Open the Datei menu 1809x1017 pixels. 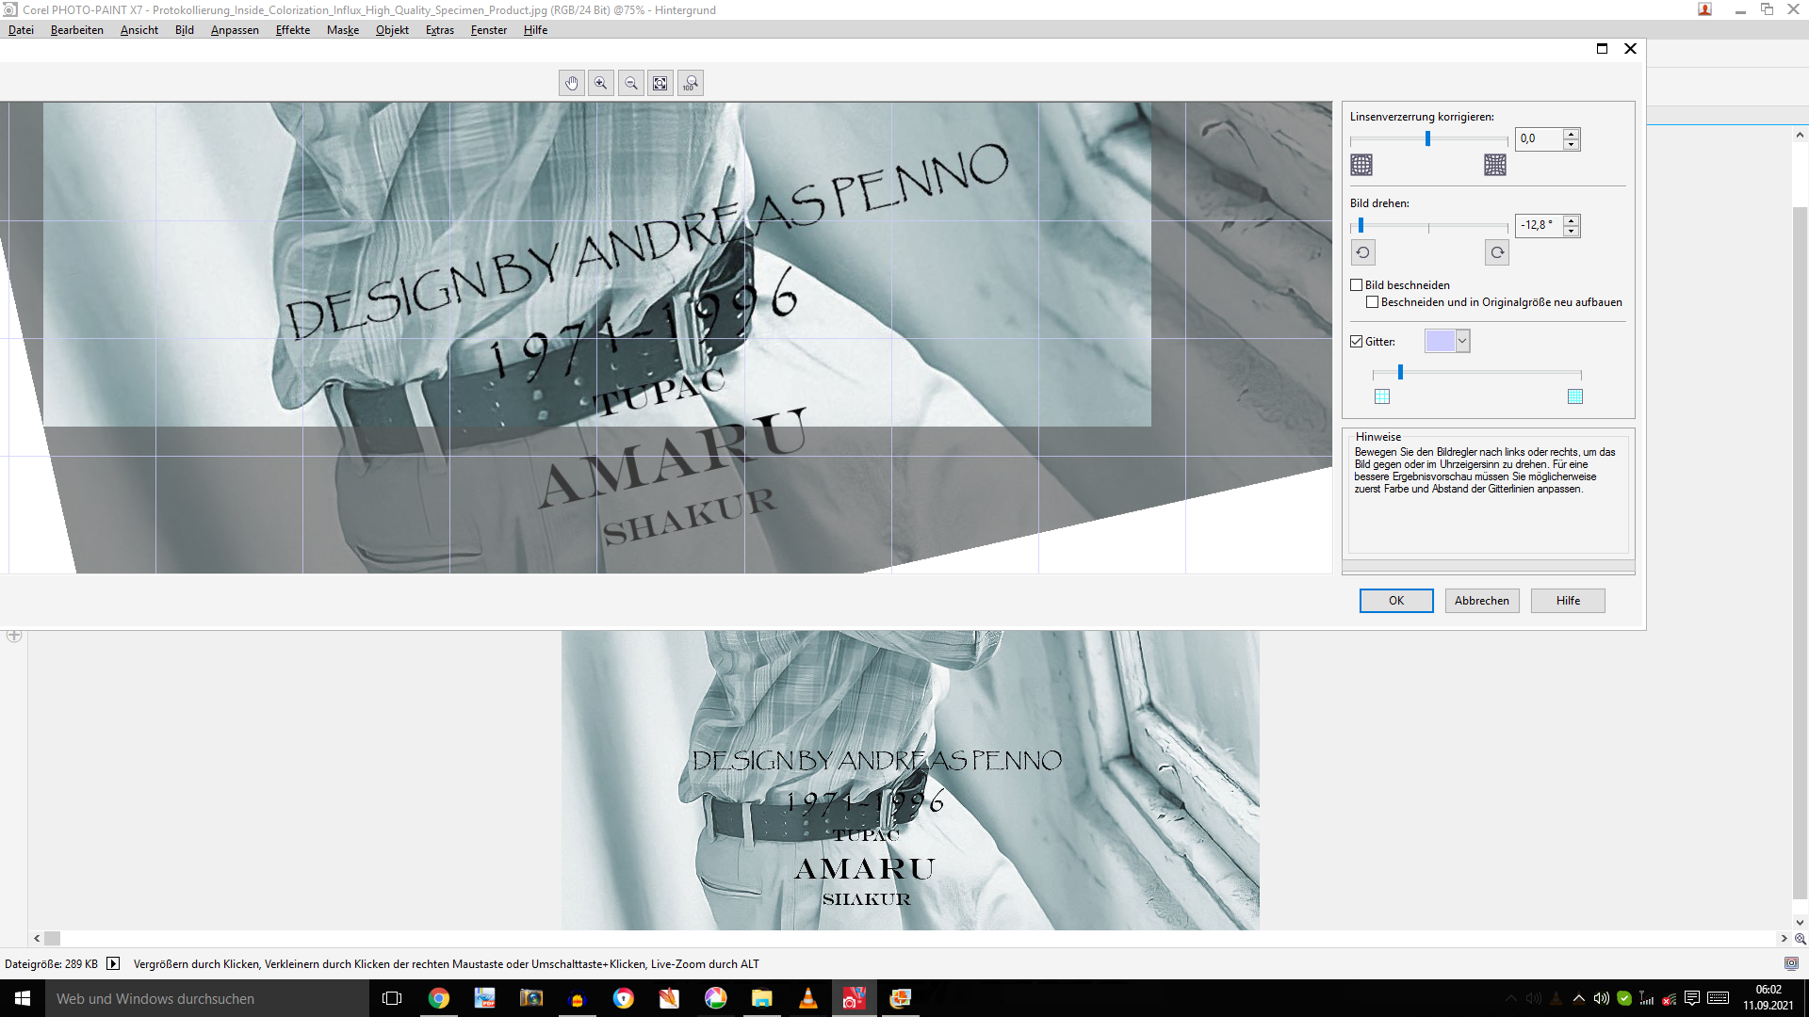(21, 30)
